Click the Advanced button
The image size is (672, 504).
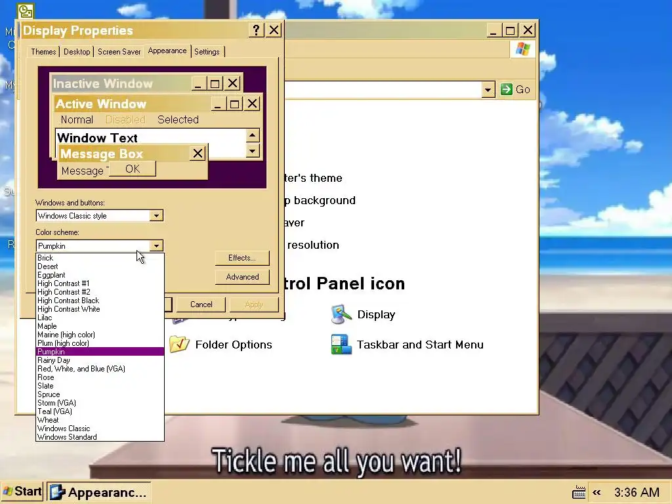(242, 277)
